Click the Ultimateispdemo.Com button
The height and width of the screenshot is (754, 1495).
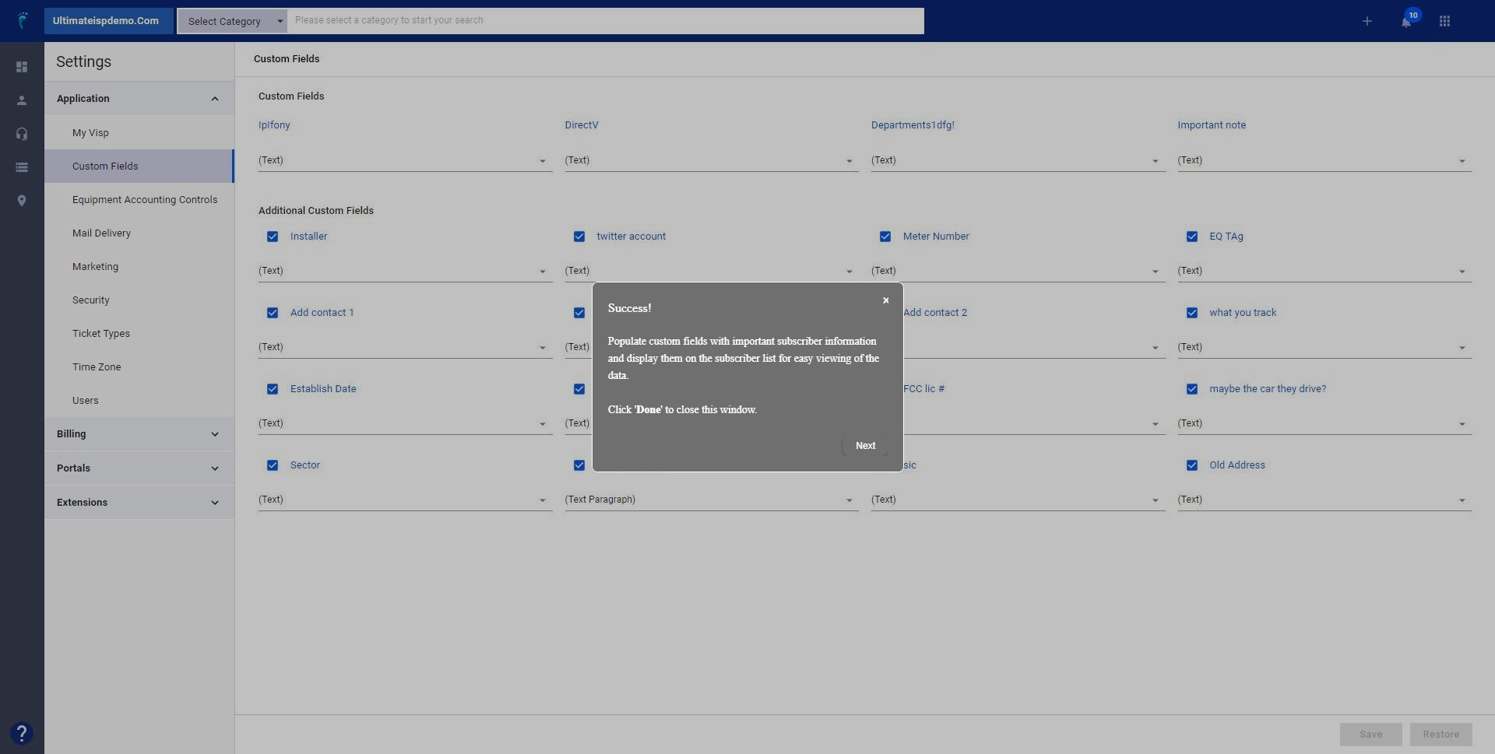(x=108, y=21)
